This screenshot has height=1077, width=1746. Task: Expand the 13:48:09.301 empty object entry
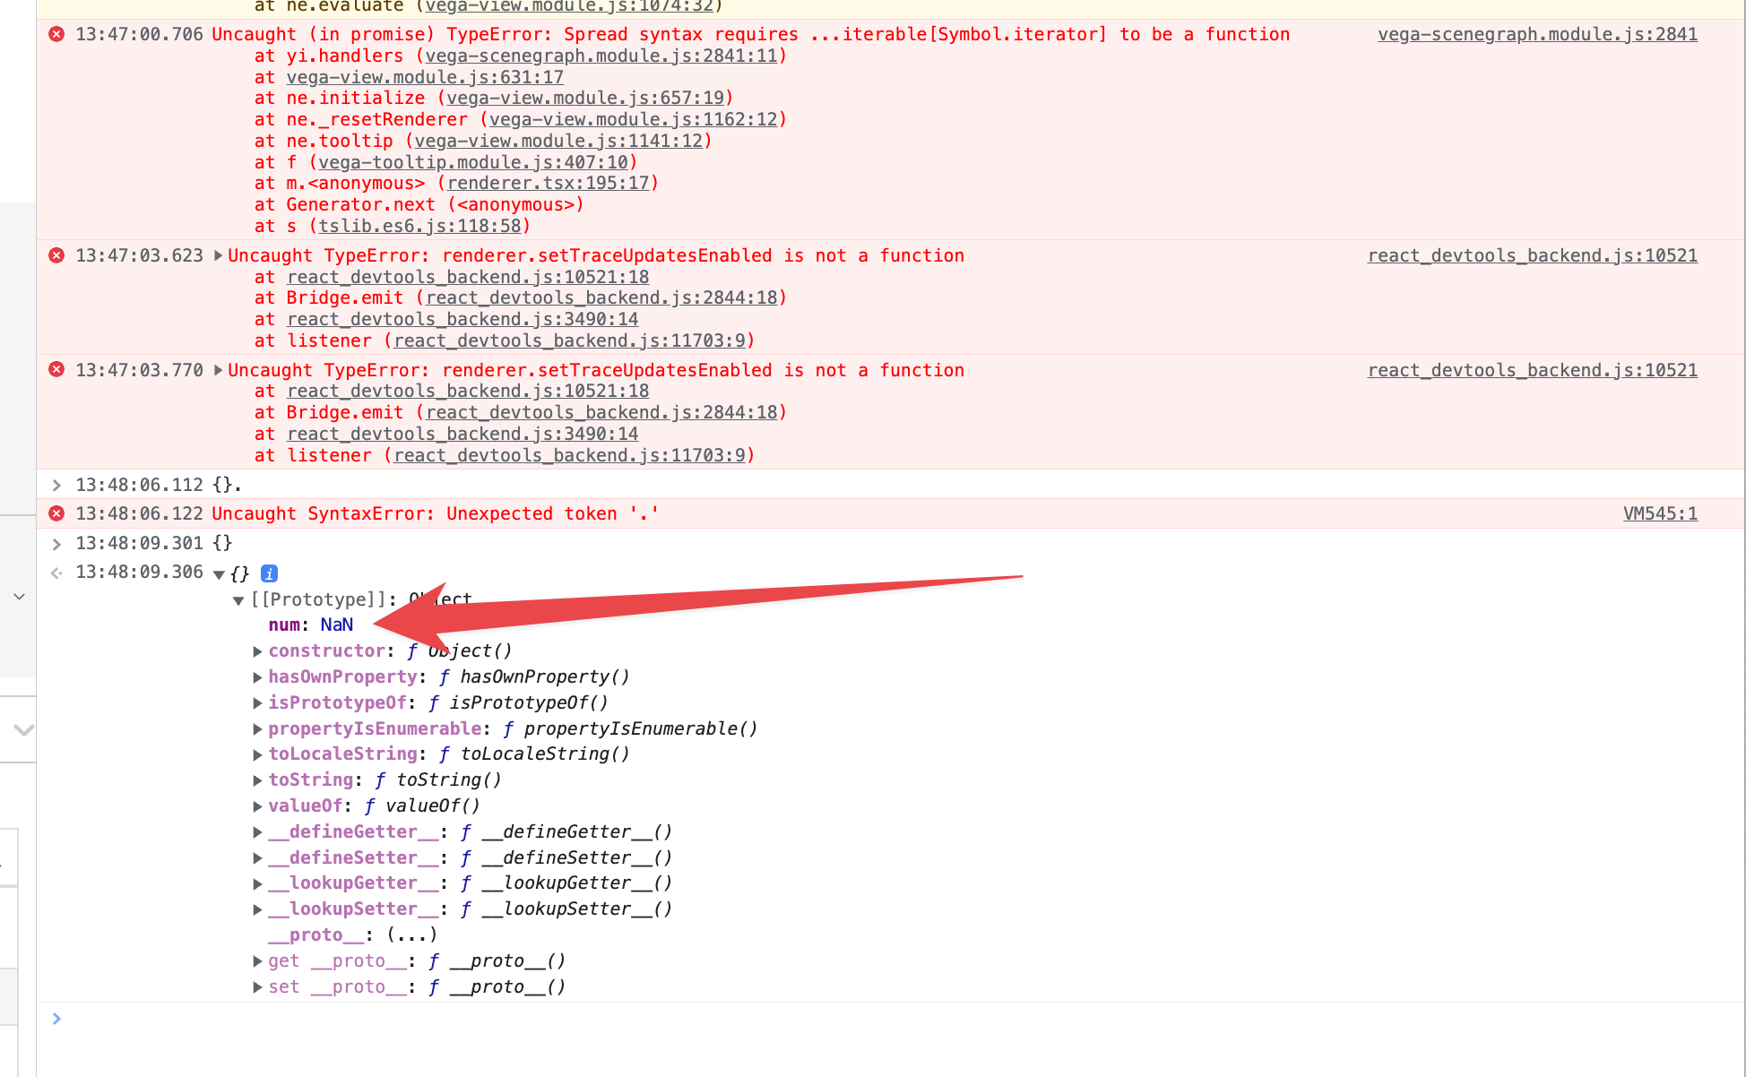[x=56, y=543]
